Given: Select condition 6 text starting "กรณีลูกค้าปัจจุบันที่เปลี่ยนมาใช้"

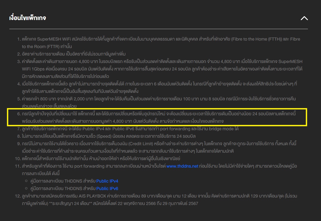Looking at the screenshot, I should tap(159, 117).
